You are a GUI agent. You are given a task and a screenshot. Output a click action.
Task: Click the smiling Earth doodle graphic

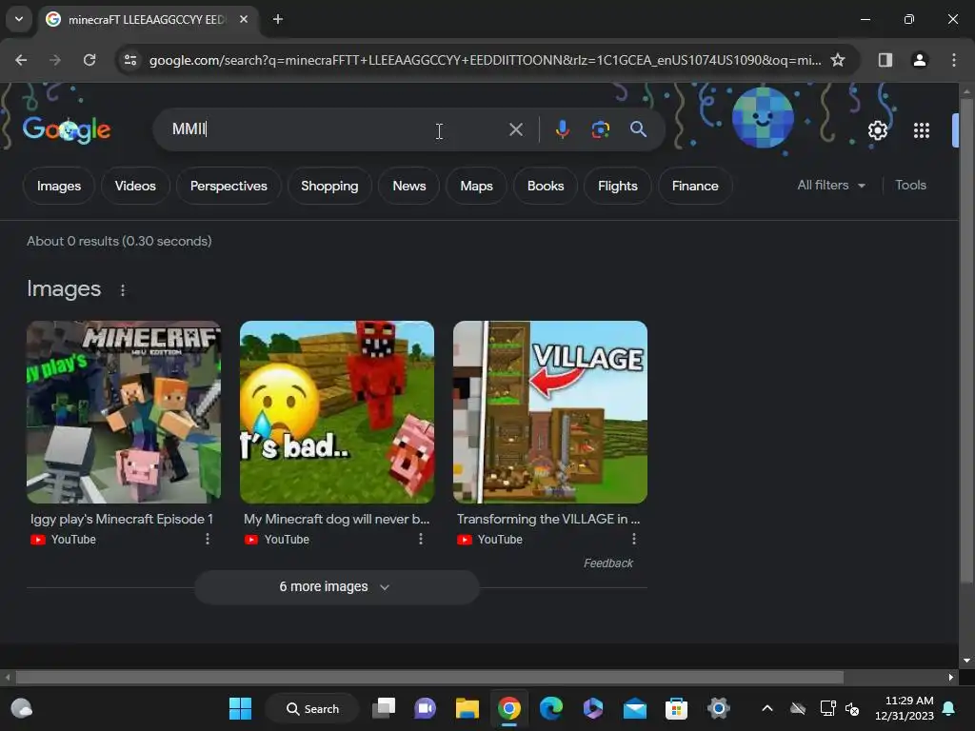(x=763, y=118)
